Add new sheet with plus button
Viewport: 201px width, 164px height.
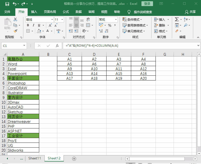74,159
